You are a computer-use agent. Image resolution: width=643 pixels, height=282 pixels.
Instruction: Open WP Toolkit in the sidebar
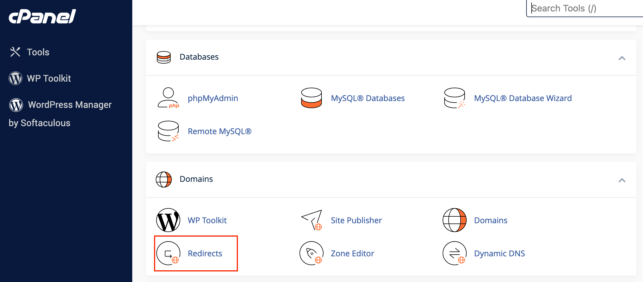coord(49,78)
